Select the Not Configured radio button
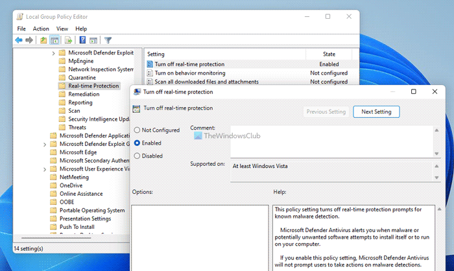 coord(137,130)
